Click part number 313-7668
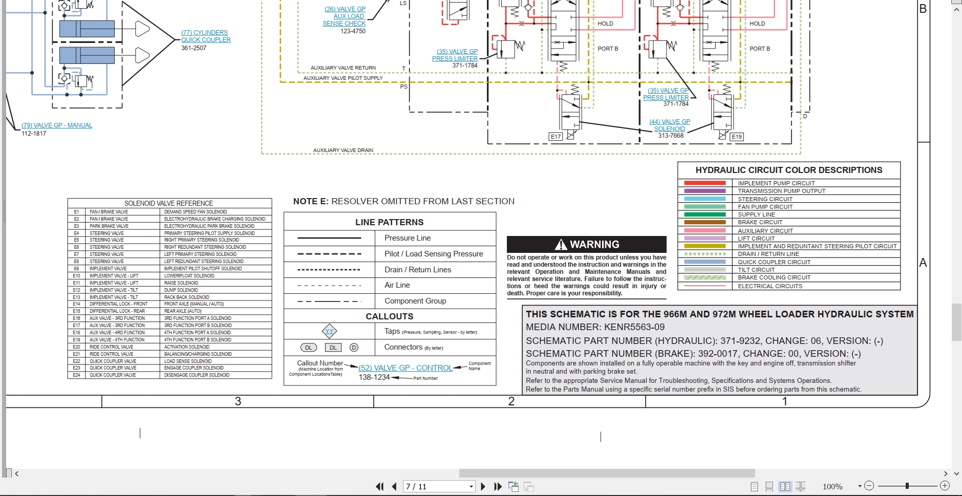962x496 pixels. pos(671,136)
